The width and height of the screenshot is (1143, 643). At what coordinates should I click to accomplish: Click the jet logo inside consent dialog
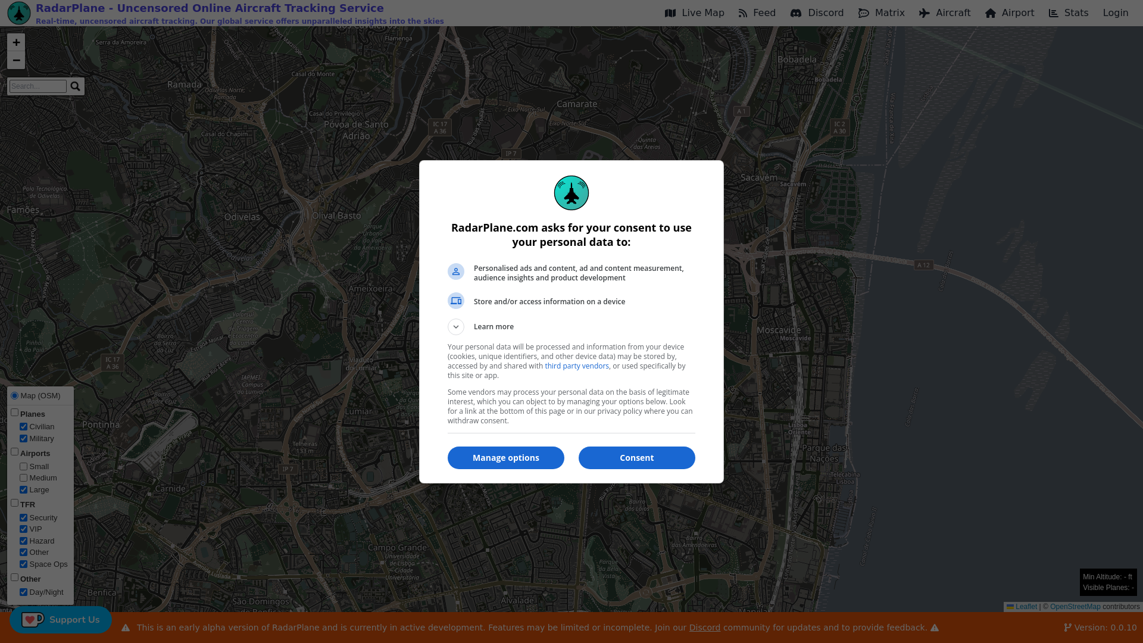point(571,193)
